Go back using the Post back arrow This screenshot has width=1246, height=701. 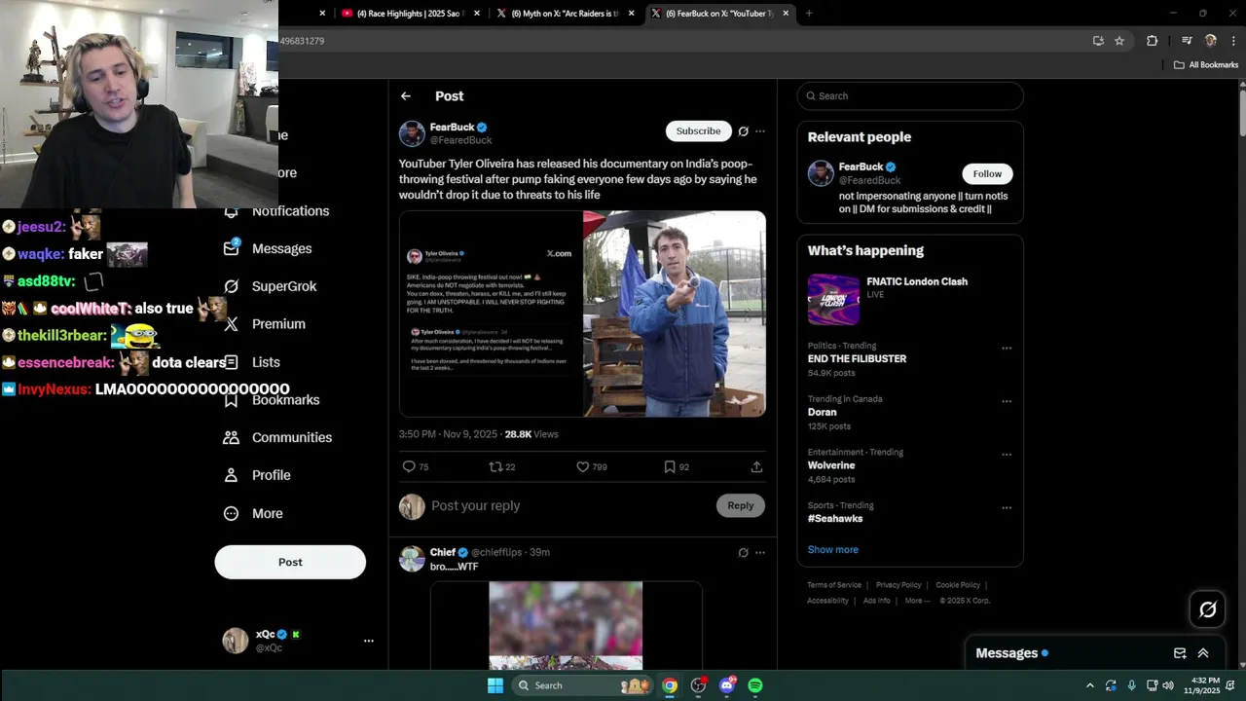point(406,96)
